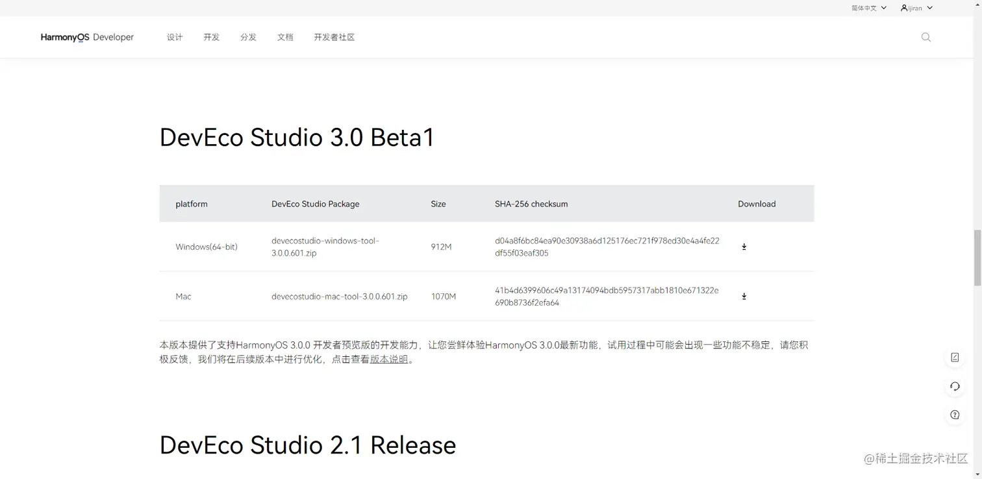This screenshot has width=982, height=479.
Task: Click the Mac SHA-256 checksum starting 41b4d639
Action: (x=607, y=297)
